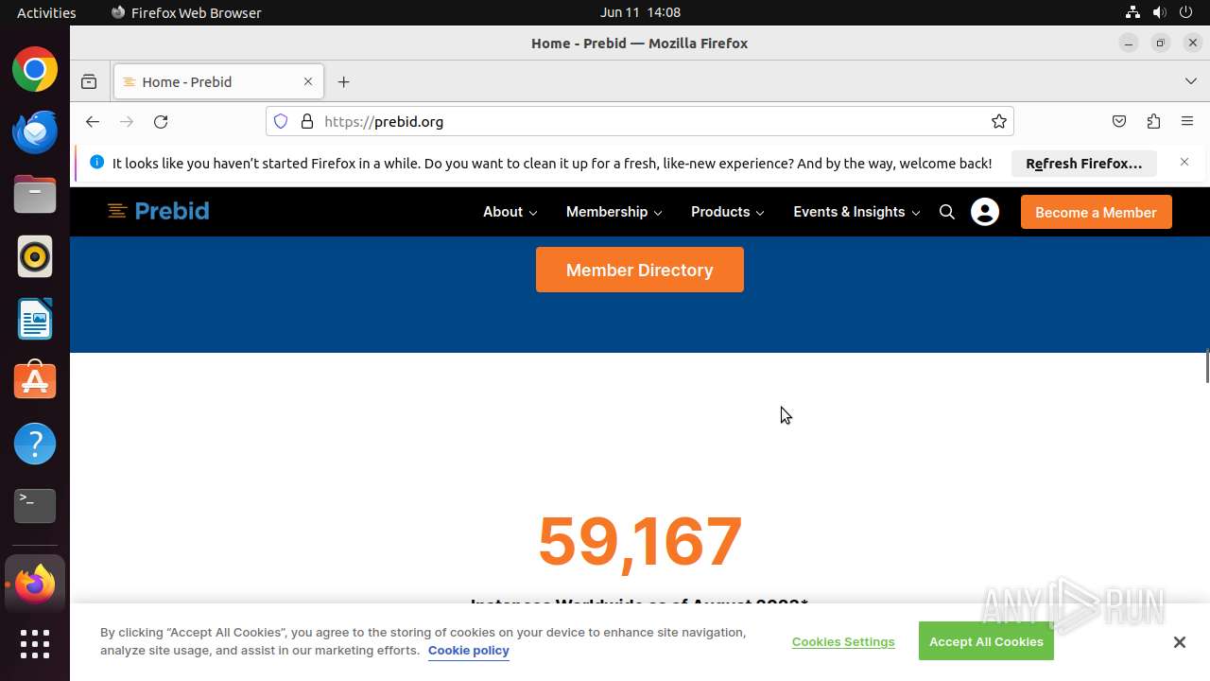This screenshot has width=1210, height=681.
Task: Bookmark this page with star icon
Action: click(998, 121)
